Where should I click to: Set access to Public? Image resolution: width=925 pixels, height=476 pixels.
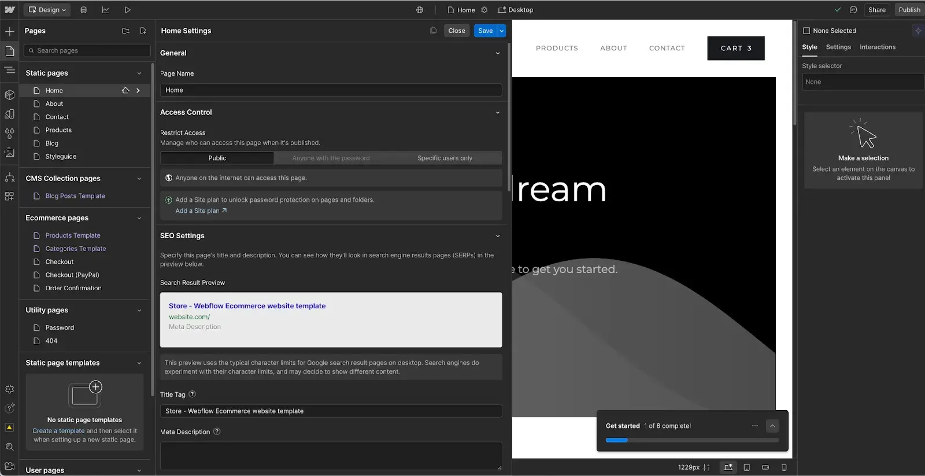click(217, 158)
